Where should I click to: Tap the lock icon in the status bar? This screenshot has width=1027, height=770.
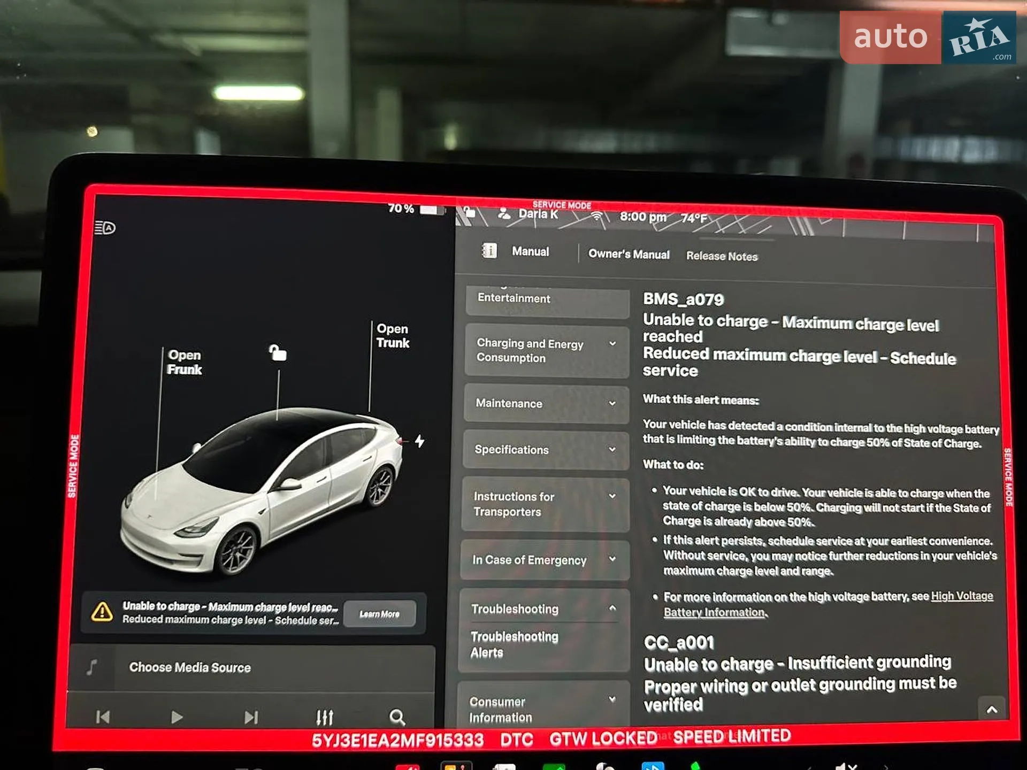[469, 212]
